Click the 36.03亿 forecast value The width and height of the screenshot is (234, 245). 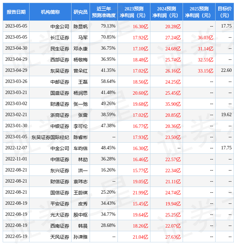point(205,38)
